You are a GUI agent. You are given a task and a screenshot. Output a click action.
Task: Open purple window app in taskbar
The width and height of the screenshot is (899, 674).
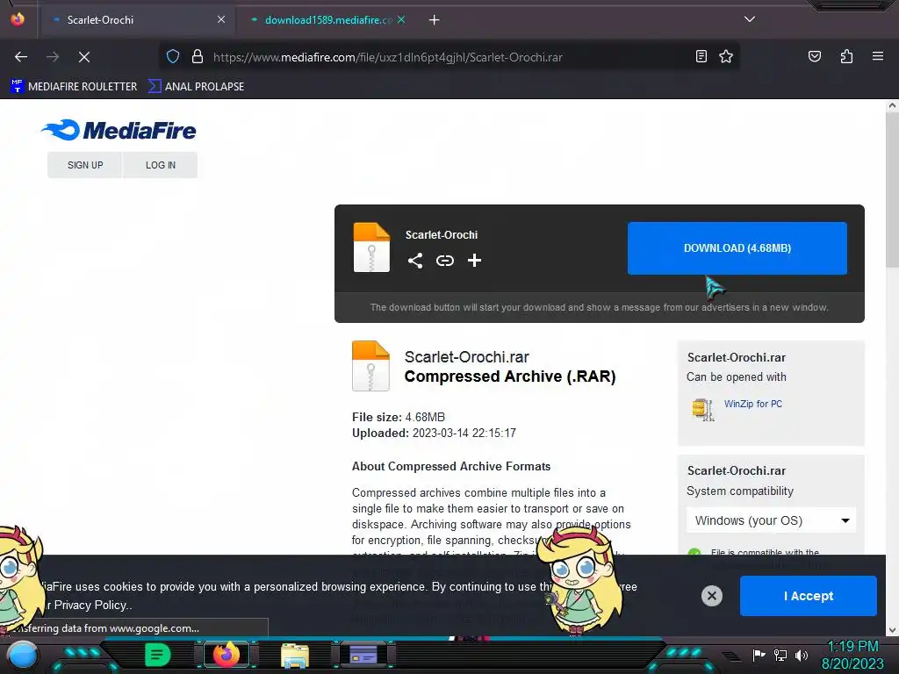[363, 655]
